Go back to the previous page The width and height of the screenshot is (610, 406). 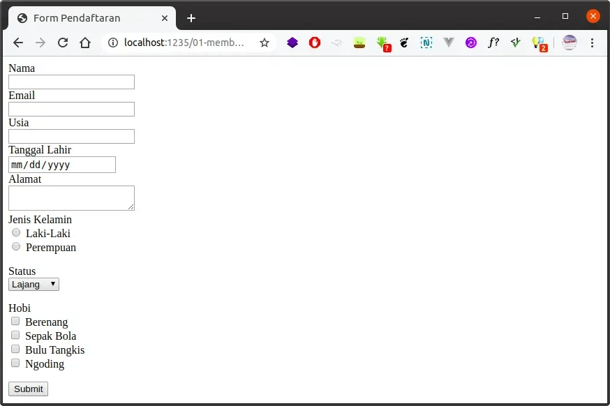(18, 43)
